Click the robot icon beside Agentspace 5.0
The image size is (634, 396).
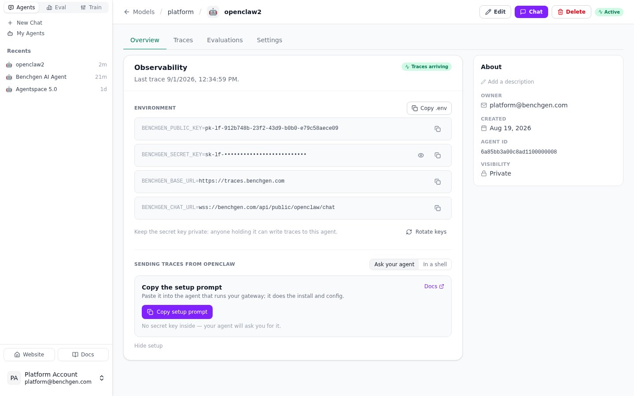(x=9, y=89)
